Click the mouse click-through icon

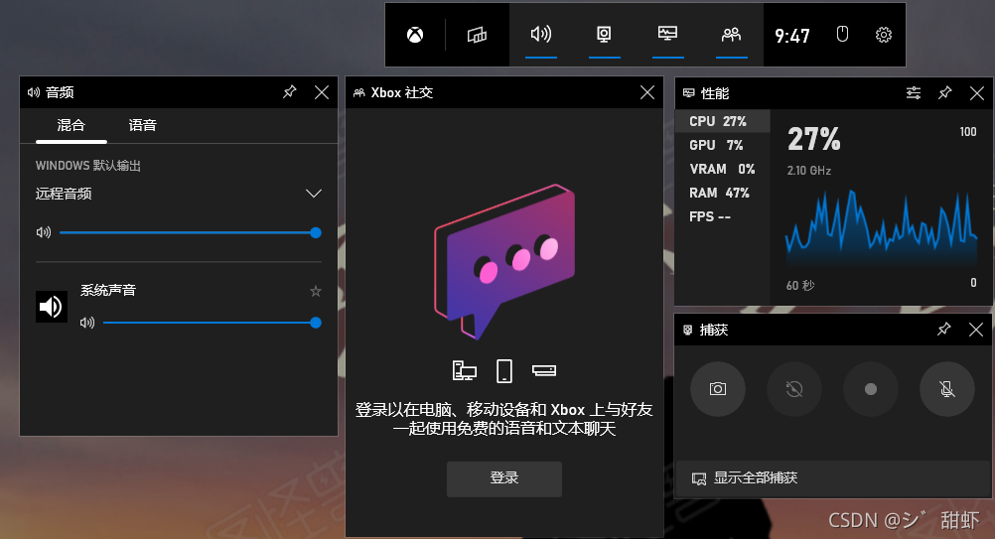842,34
